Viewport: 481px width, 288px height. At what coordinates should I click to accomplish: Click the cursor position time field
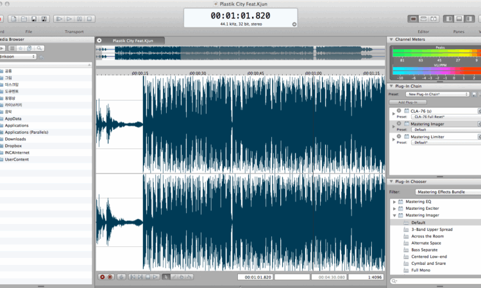pos(255,277)
